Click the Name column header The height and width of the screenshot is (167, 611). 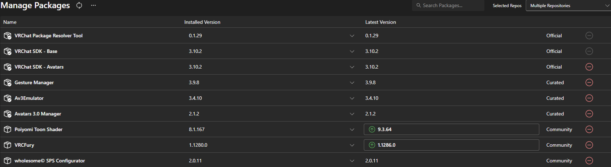click(x=10, y=22)
